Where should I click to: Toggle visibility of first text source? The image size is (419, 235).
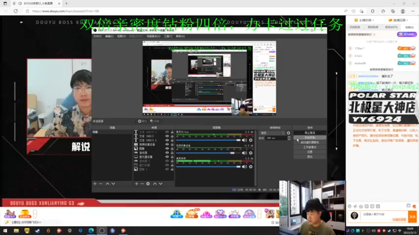point(167,132)
